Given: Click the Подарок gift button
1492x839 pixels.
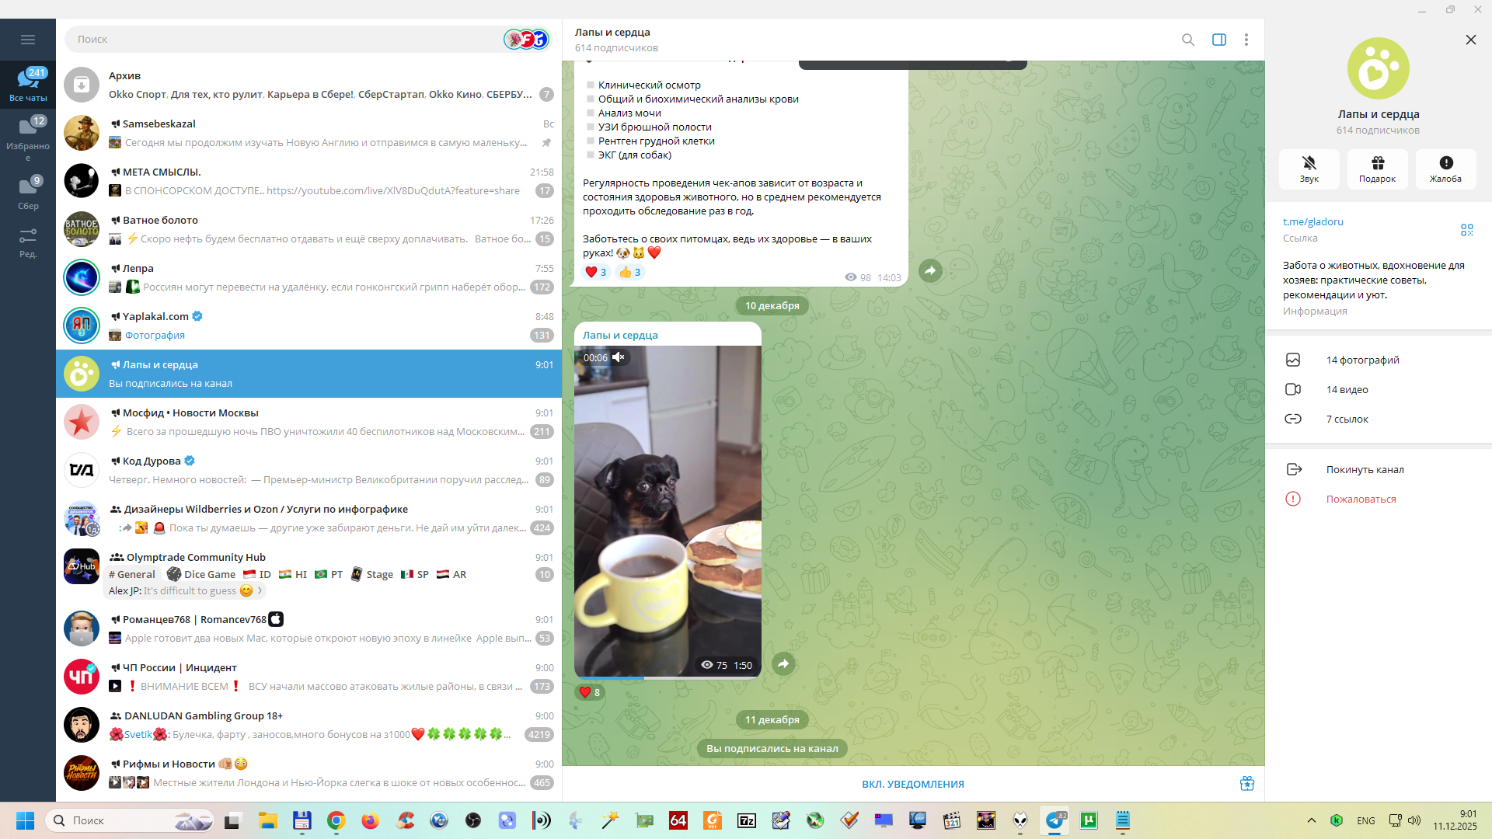Looking at the screenshot, I should coord(1377,169).
